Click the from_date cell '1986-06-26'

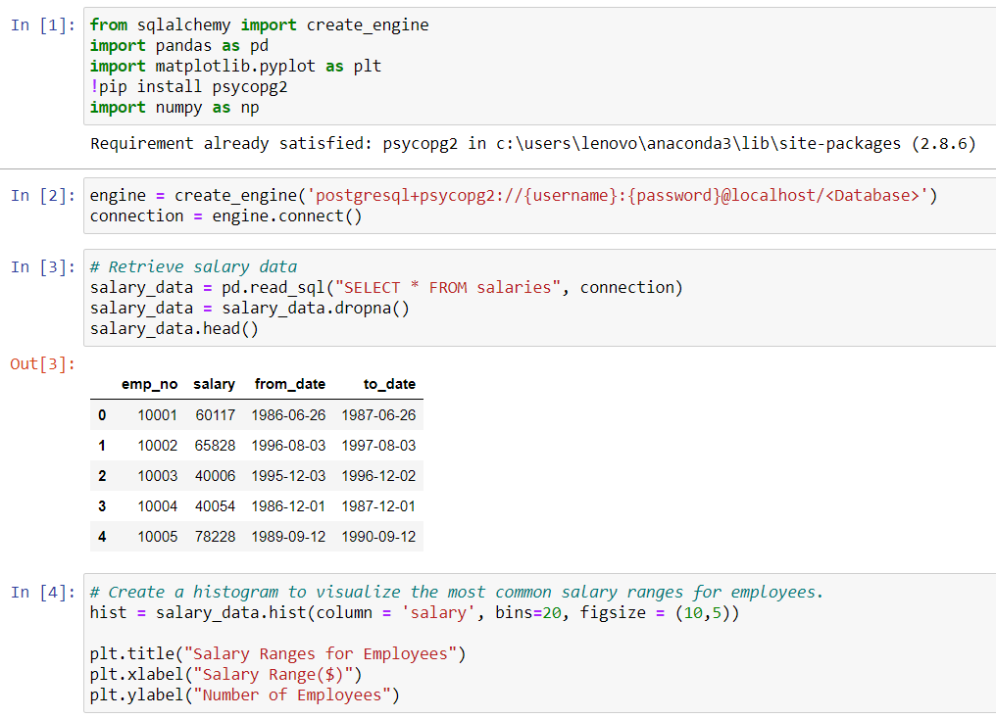288,415
